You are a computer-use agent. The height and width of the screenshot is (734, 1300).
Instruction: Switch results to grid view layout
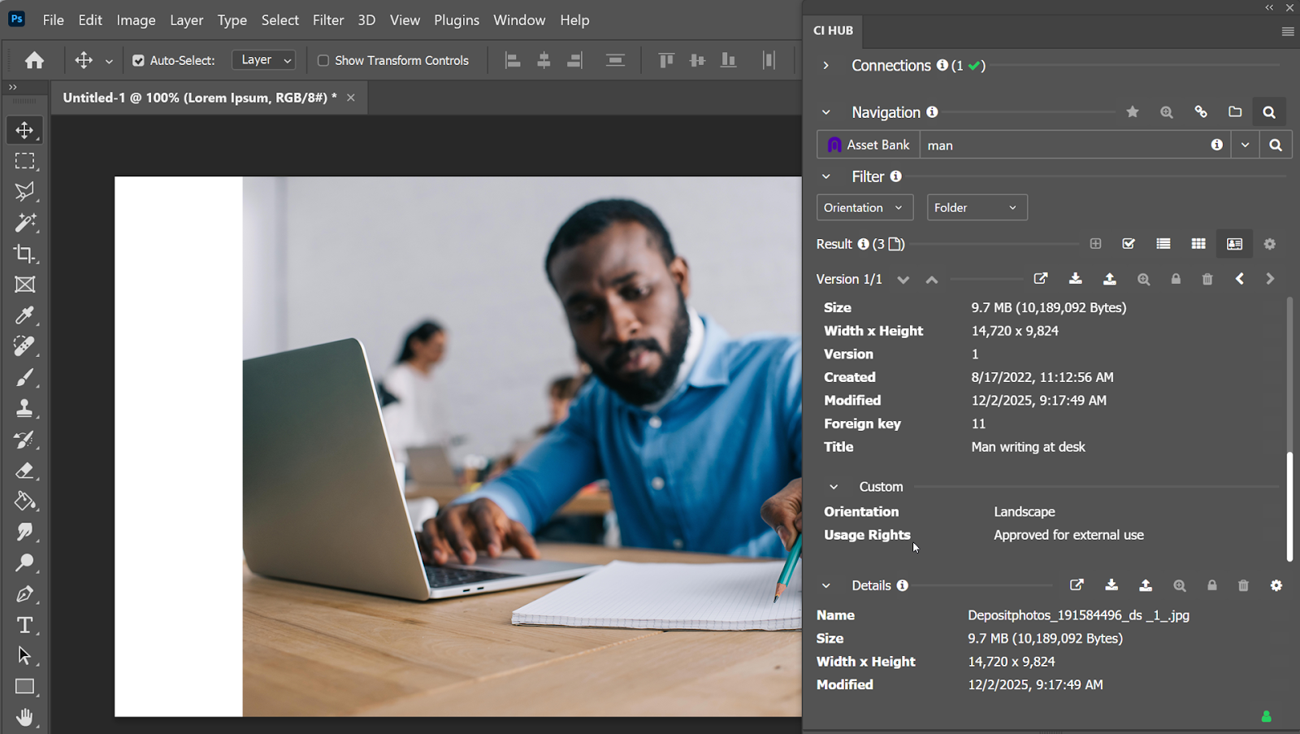tap(1198, 243)
